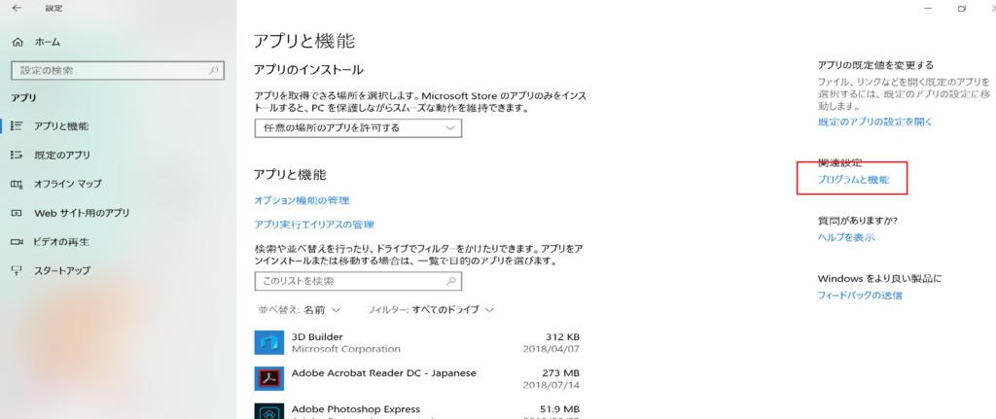Click the アプリの既定値を変更する heading

pyautogui.click(x=875, y=65)
